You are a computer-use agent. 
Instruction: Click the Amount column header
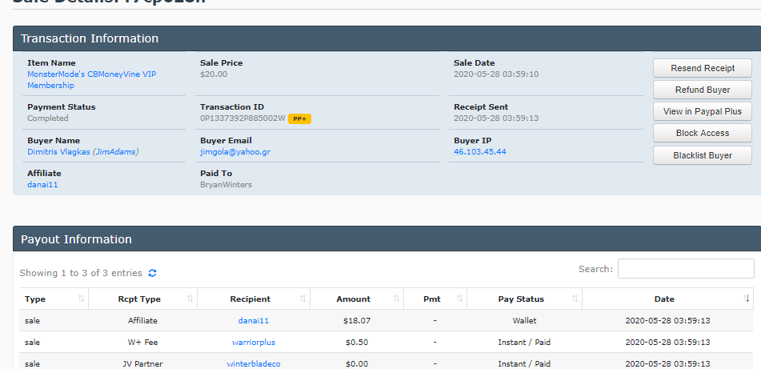coord(357,299)
